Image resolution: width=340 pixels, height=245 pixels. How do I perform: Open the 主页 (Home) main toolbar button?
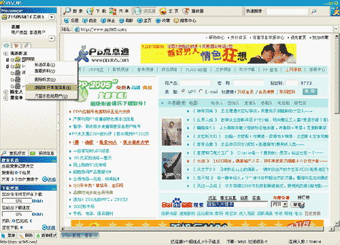click(169, 11)
